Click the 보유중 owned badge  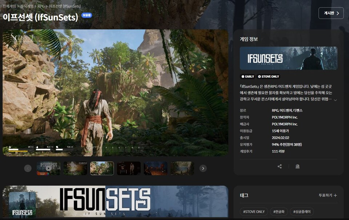pyautogui.click(x=87, y=15)
